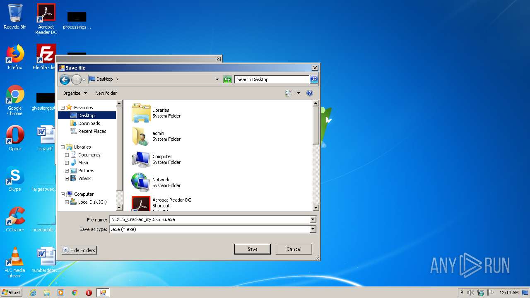530x298 pixels.
Task: Open Chrome from the taskbar
Action: click(x=75, y=293)
